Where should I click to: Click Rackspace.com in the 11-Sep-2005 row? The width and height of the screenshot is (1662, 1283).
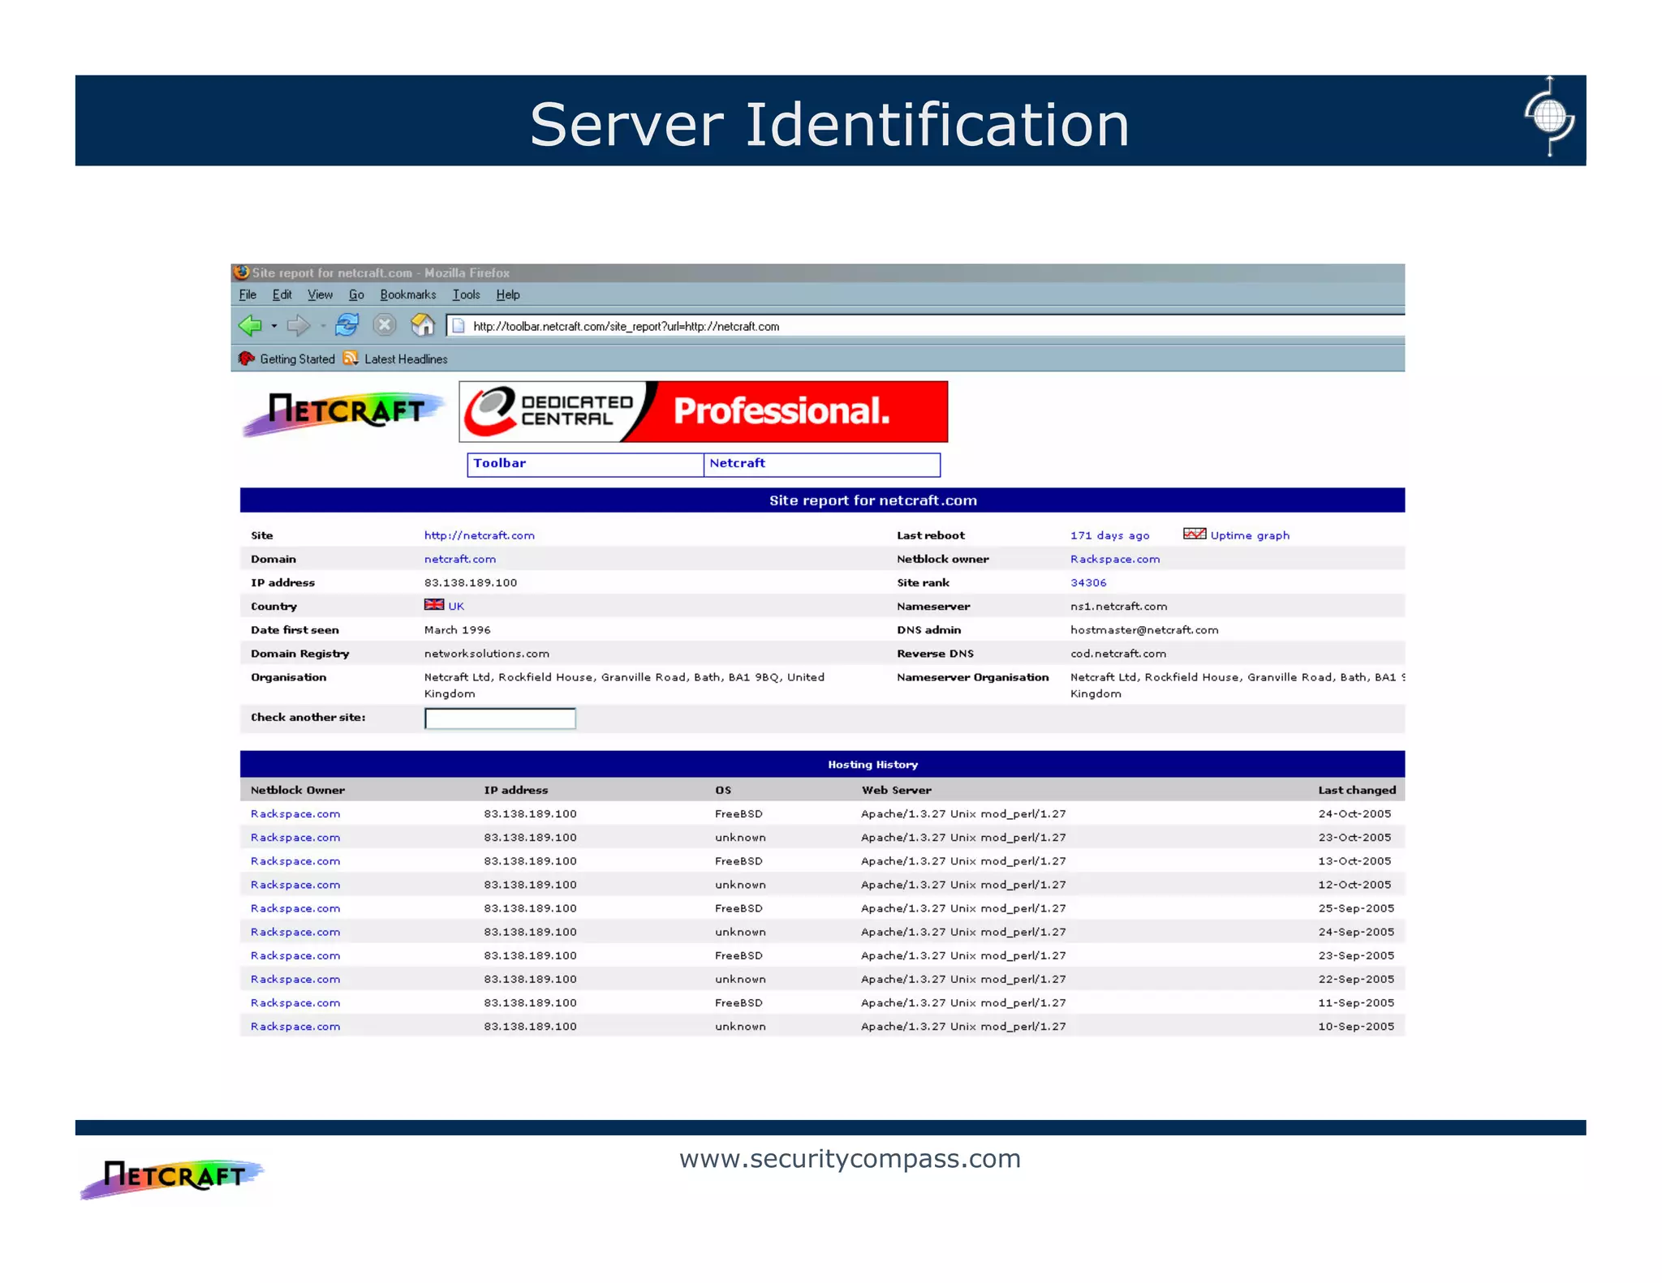click(295, 1002)
